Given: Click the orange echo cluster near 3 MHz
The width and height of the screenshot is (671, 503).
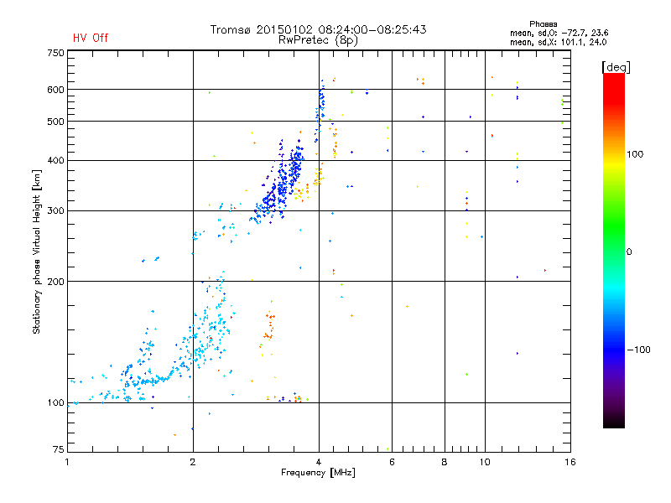Looking at the screenshot, I should pos(269,327).
